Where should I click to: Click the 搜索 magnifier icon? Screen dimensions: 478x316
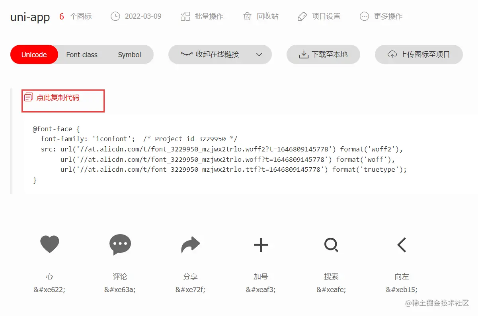tap(331, 245)
